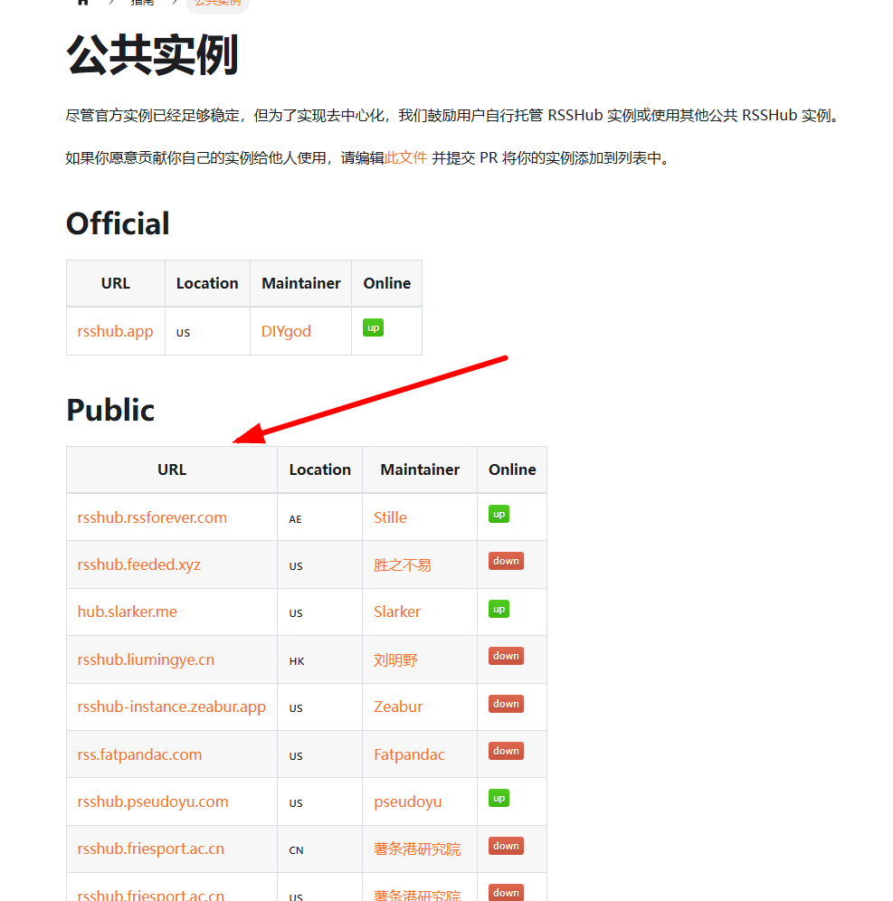Click the up badge in the rsshub.rssforever.com row
Image resolution: width=893 pixels, height=901 pixels.
[x=499, y=514]
